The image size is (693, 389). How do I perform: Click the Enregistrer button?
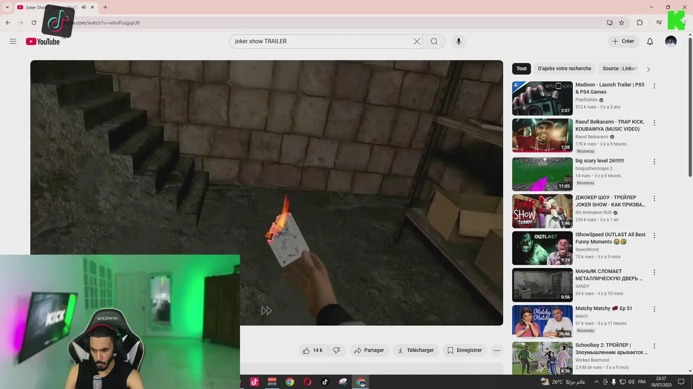point(465,350)
